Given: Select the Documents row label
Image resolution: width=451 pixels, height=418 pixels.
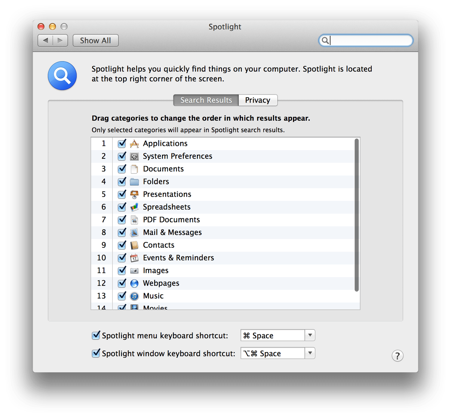Looking at the screenshot, I should (x=163, y=169).
